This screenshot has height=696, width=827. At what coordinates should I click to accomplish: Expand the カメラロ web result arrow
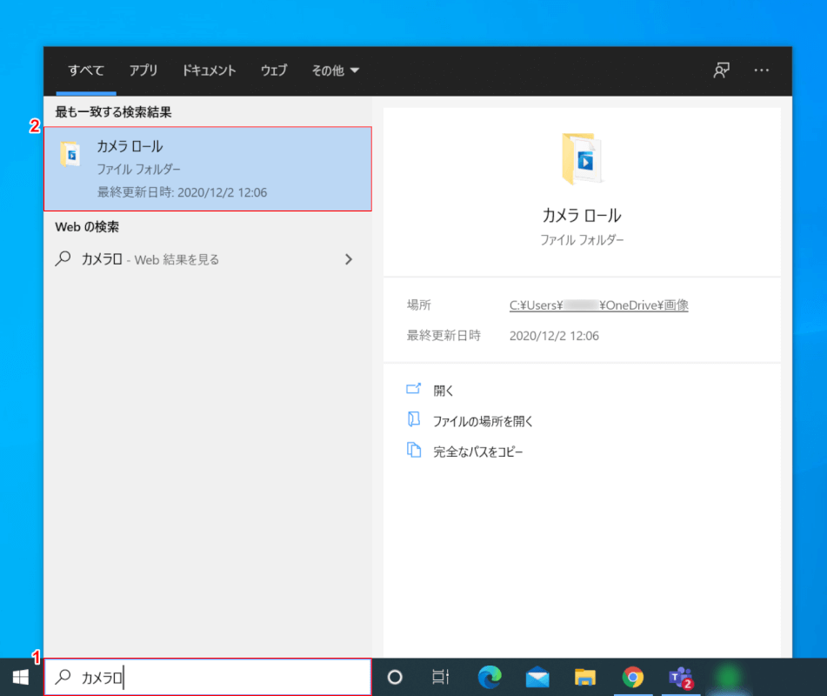point(348,259)
